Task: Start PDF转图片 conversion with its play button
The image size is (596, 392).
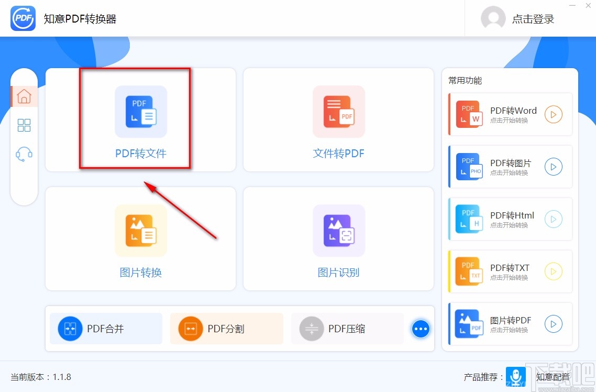Action: pos(554,167)
